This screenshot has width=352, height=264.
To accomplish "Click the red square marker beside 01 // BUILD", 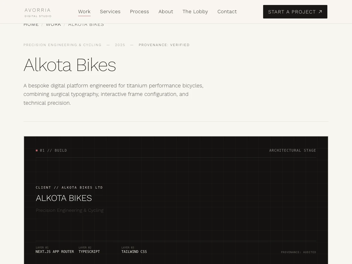I will 37,150.
